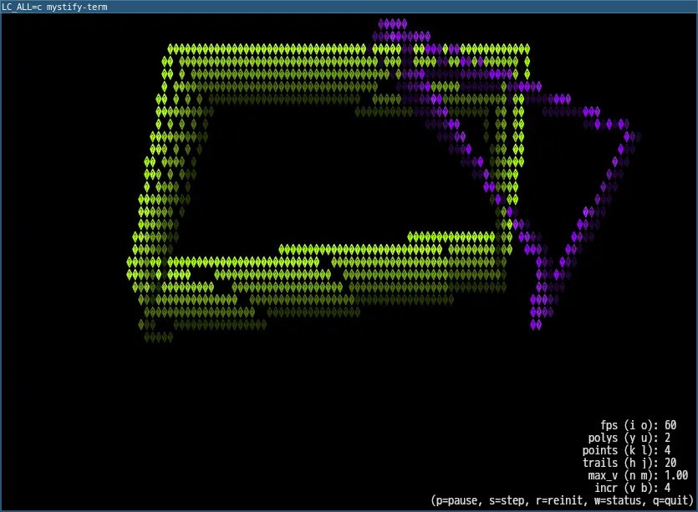
Task: Click the 'p=pause' hint text
Action: tap(457, 500)
